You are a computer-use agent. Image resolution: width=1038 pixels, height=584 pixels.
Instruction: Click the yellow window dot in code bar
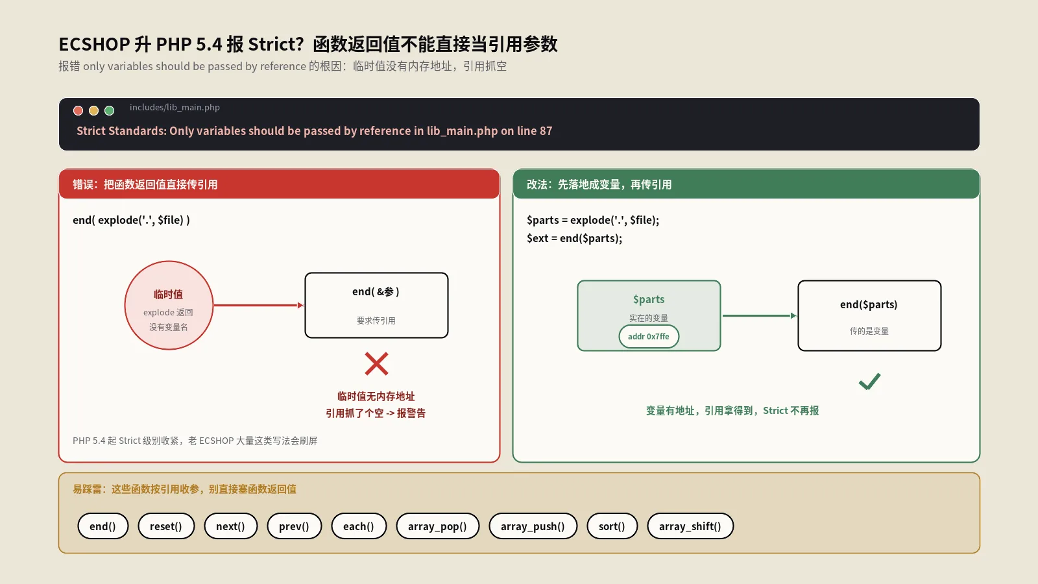click(x=93, y=110)
